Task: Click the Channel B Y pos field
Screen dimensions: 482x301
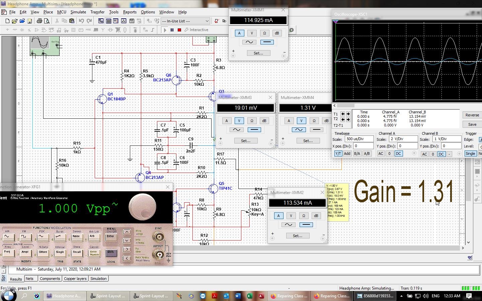Action: pos(452,146)
